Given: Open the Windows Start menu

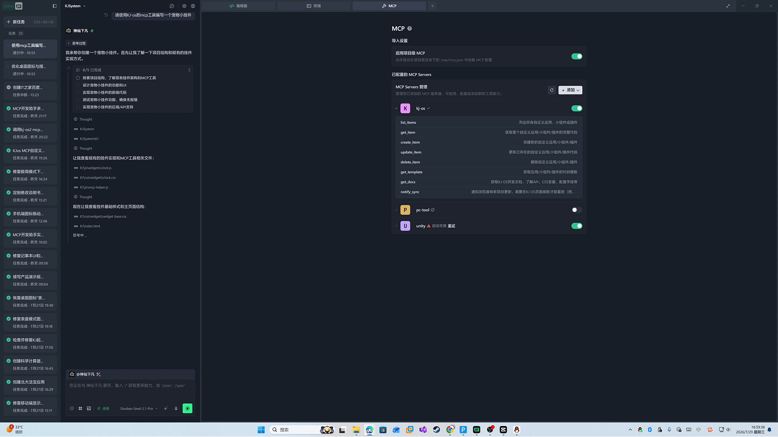Looking at the screenshot, I should 261,430.
